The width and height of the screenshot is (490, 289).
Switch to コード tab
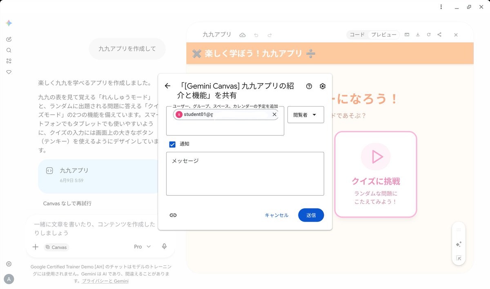click(x=357, y=35)
